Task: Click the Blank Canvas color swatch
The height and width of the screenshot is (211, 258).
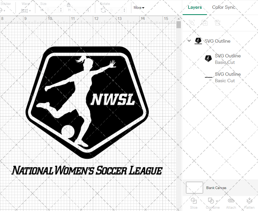Action: pyautogui.click(x=194, y=187)
